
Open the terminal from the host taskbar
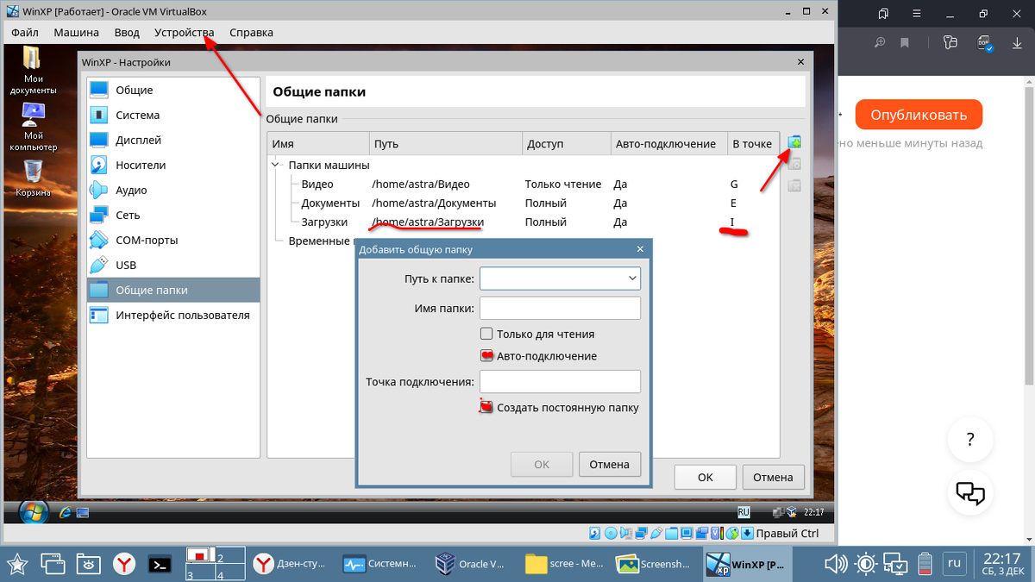[x=160, y=564]
